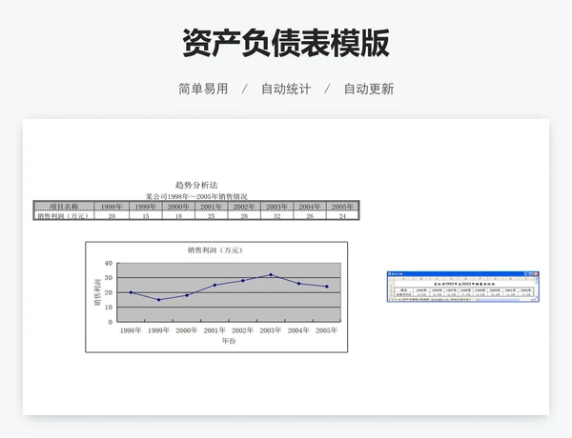Click the 简单易用 feature label
Screen dimensions: 572x438
(x=203, y=89)
